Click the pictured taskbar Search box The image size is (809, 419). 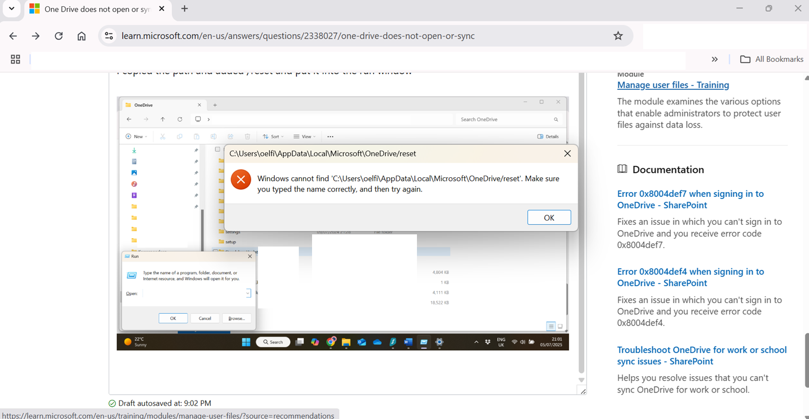pyautogui.click(x=273, y=342)
